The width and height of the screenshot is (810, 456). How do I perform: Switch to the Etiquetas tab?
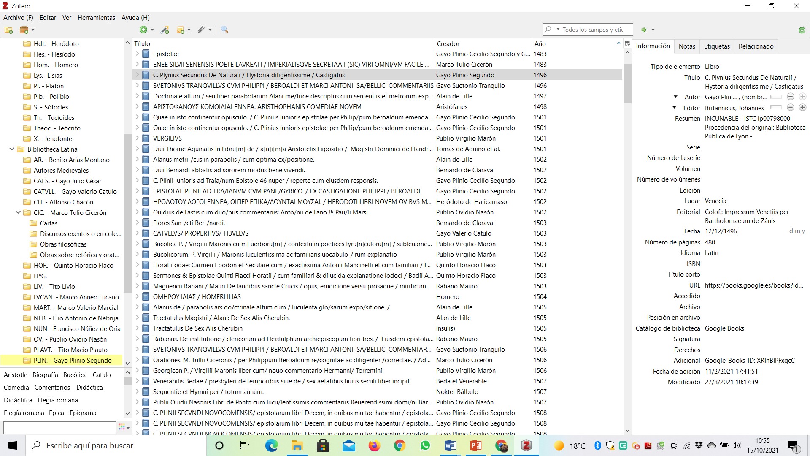[716, 46]
